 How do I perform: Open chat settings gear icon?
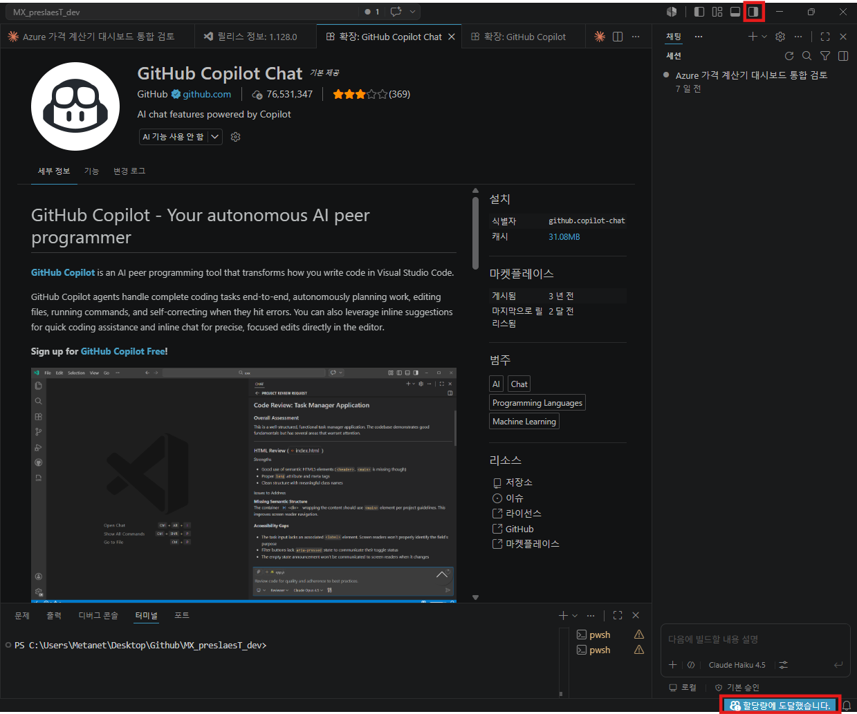click(x=780, y=37)
